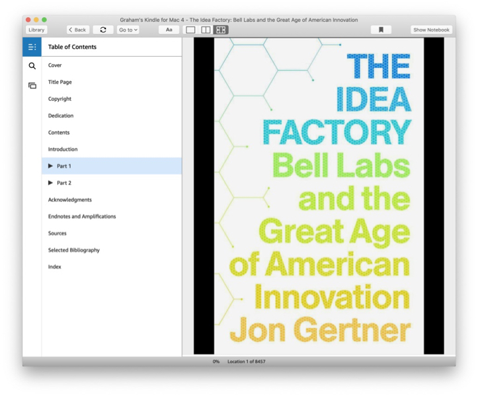Viewport: 478px width, 396px height.
Task: Open the Introduction chapter
Action: pyautogui.click(x=63, y=149)
